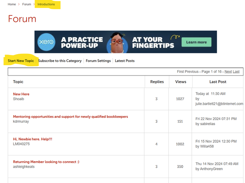The width and height of the screenshot is (245, 183).
Task: Click the 1027 views cell for New Here
Action: coord(180,99)
